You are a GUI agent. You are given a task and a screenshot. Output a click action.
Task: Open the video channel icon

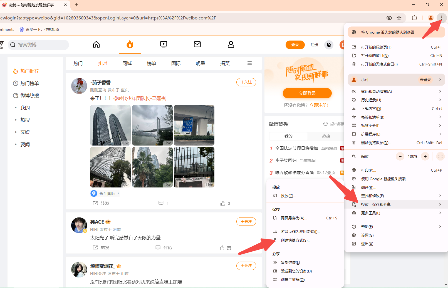coord(164,44)
